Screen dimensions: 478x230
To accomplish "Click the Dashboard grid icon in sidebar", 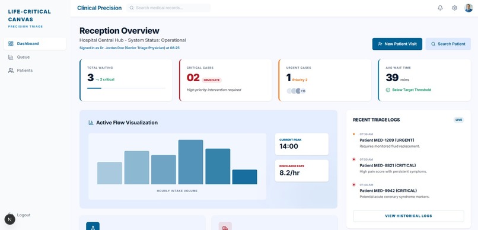I will point(11,43).
